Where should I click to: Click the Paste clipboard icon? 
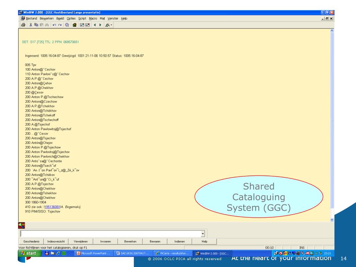[42, 25]
